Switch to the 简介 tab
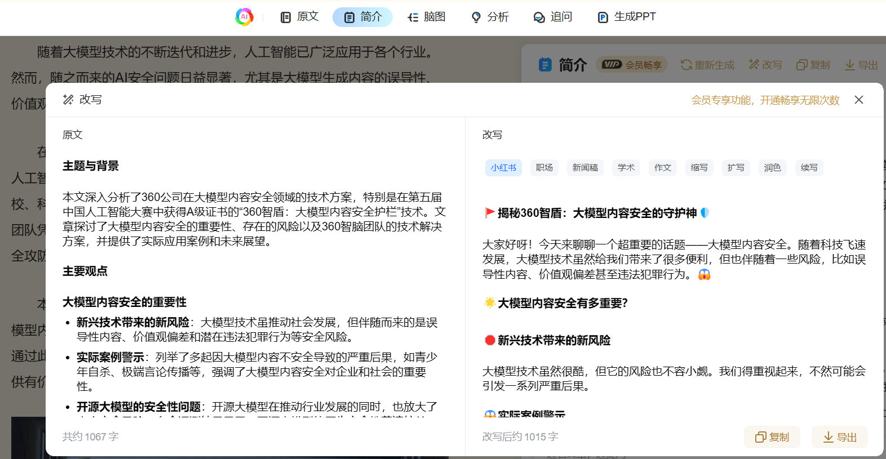This screenshot has width=886, height=459. [362, 17]
